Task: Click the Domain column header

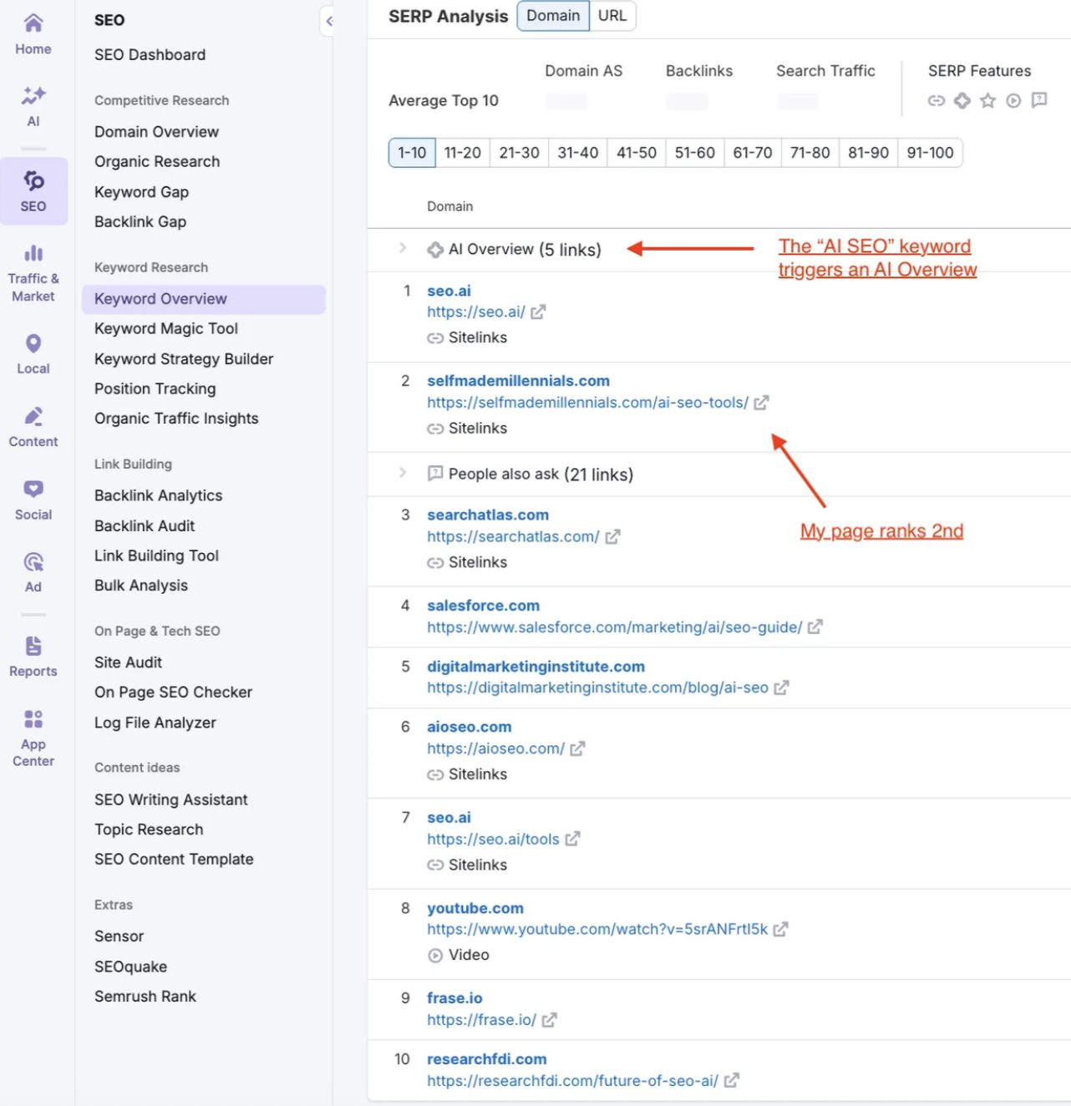Action: [x=450, y=206]
